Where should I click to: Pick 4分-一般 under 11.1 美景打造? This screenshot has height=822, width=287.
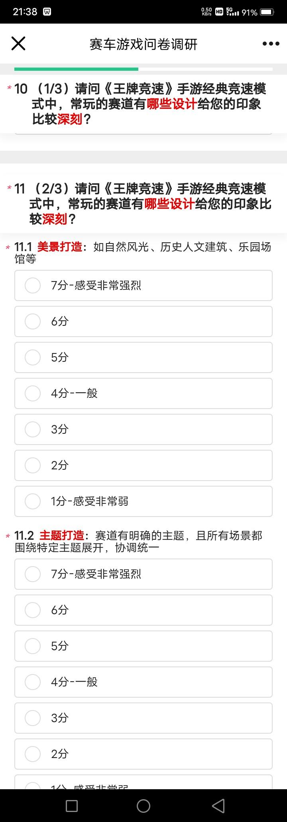(143, 393)
